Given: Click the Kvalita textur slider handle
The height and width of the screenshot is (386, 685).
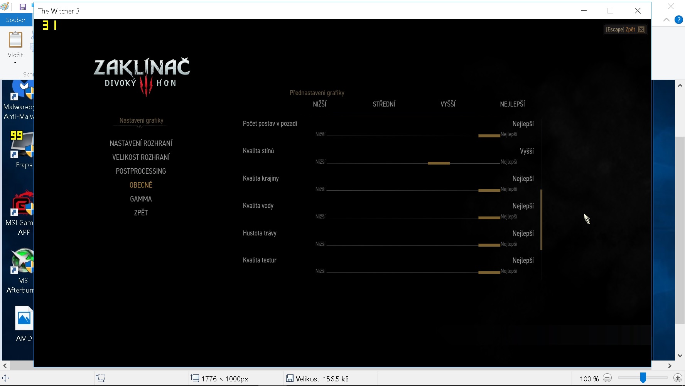Looking at the screenshot, I should tap(489, 273).
